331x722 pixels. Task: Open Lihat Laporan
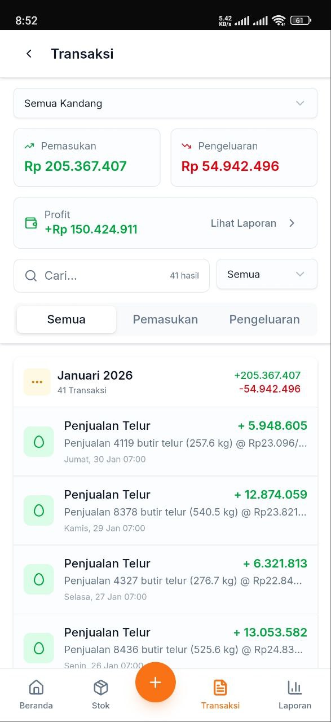(x=243, y=223)
